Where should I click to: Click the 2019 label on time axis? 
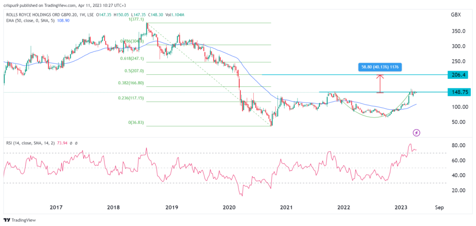(172, 207)
